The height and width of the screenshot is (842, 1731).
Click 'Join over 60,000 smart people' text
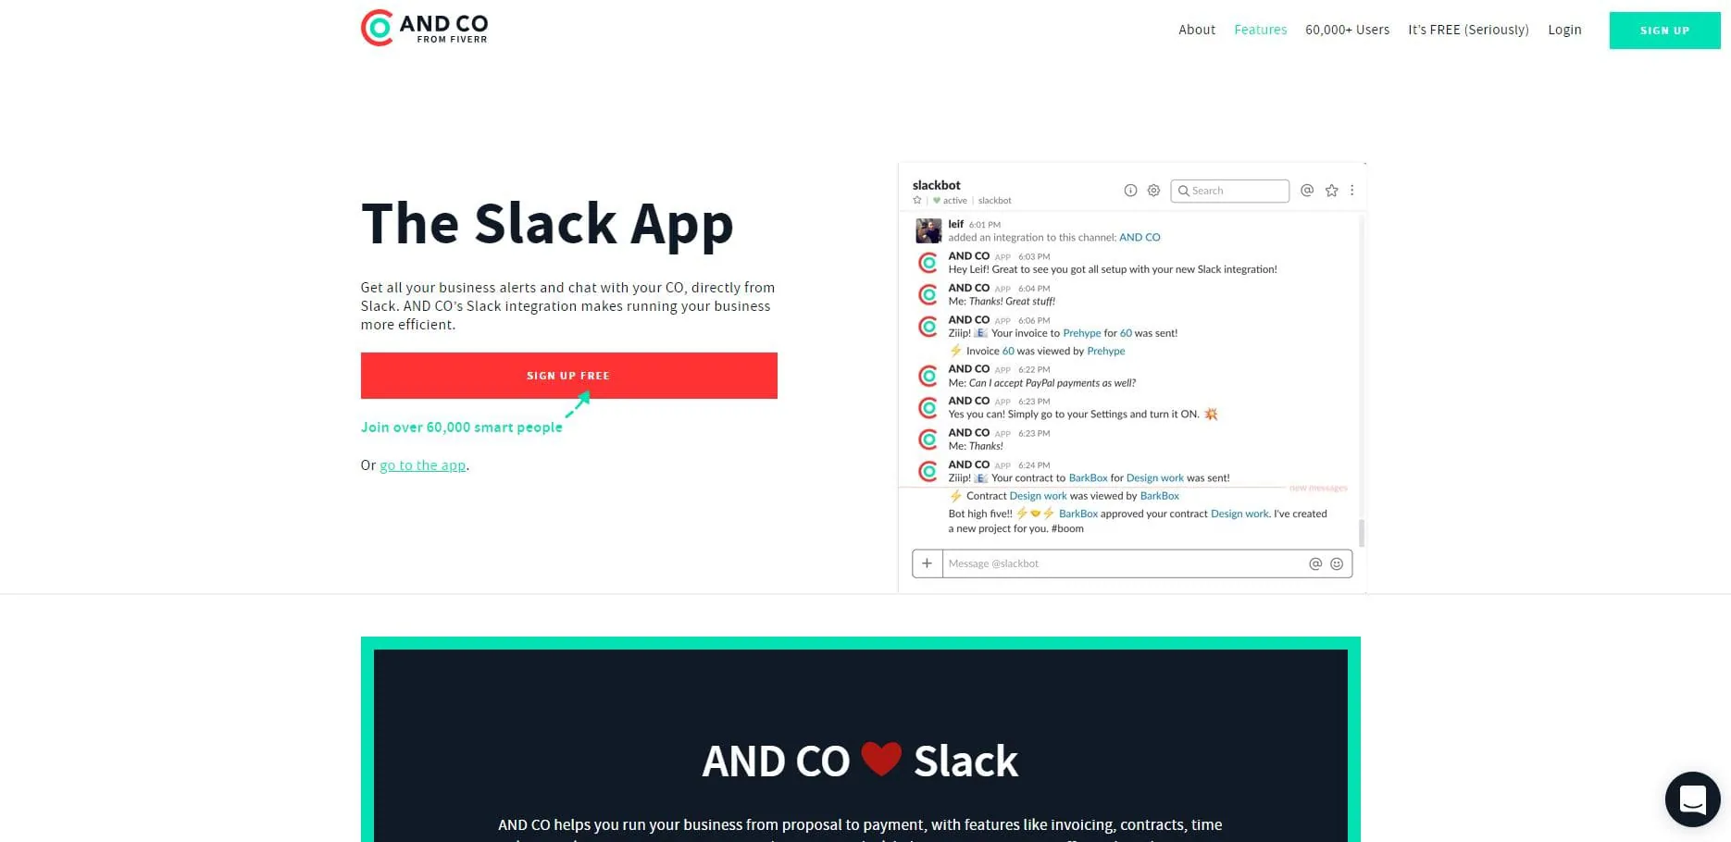click(x=462, y=427)
